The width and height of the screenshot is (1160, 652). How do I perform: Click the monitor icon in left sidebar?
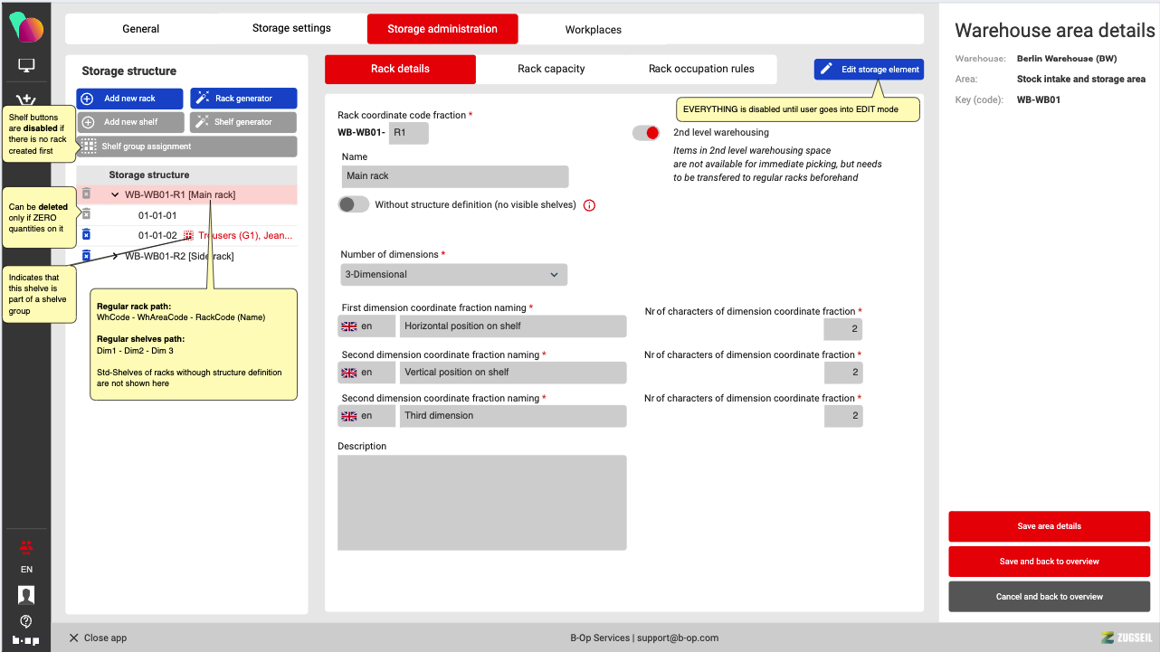tap(26, 66)
